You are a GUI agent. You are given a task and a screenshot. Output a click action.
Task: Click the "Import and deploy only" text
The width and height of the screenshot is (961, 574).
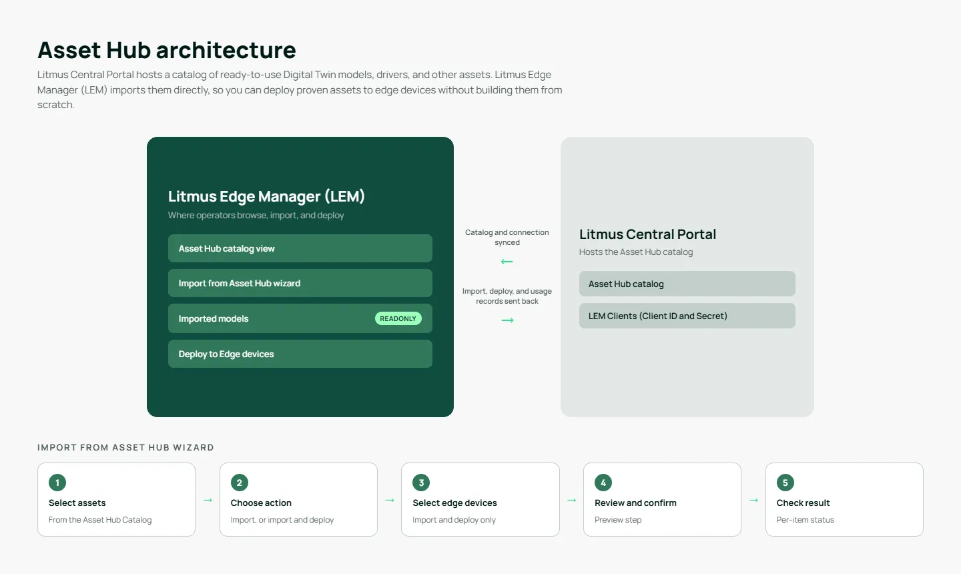click(454, 520)
